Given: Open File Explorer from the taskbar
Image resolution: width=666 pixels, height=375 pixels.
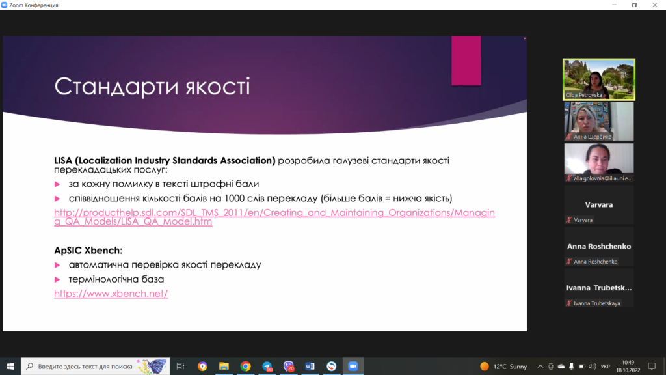Looking at the screenshot, I should pyautogui.click(x=224, y=367).
